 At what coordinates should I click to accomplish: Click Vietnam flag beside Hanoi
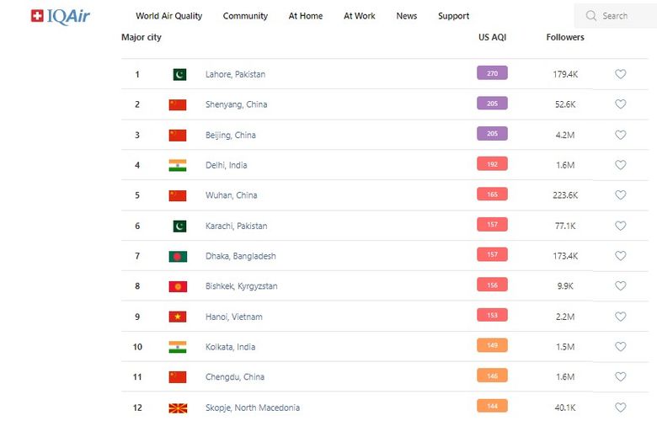(x=178, y=317)
